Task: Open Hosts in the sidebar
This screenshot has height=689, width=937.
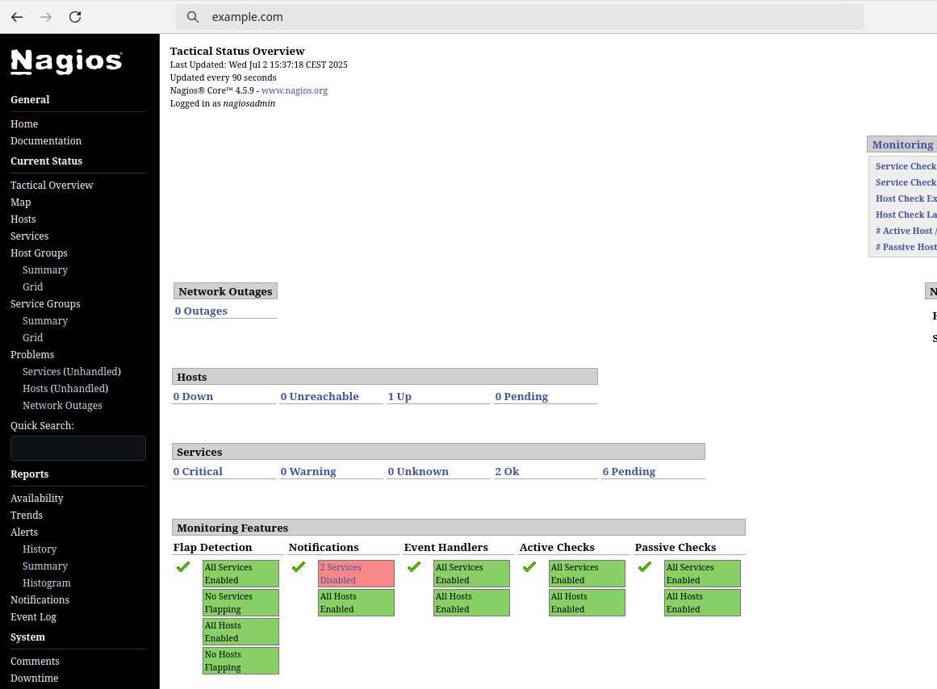Action: [x=23, y=219]
